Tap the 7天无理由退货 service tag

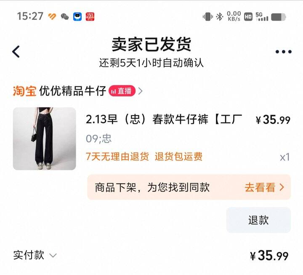(x=117, y=156)
